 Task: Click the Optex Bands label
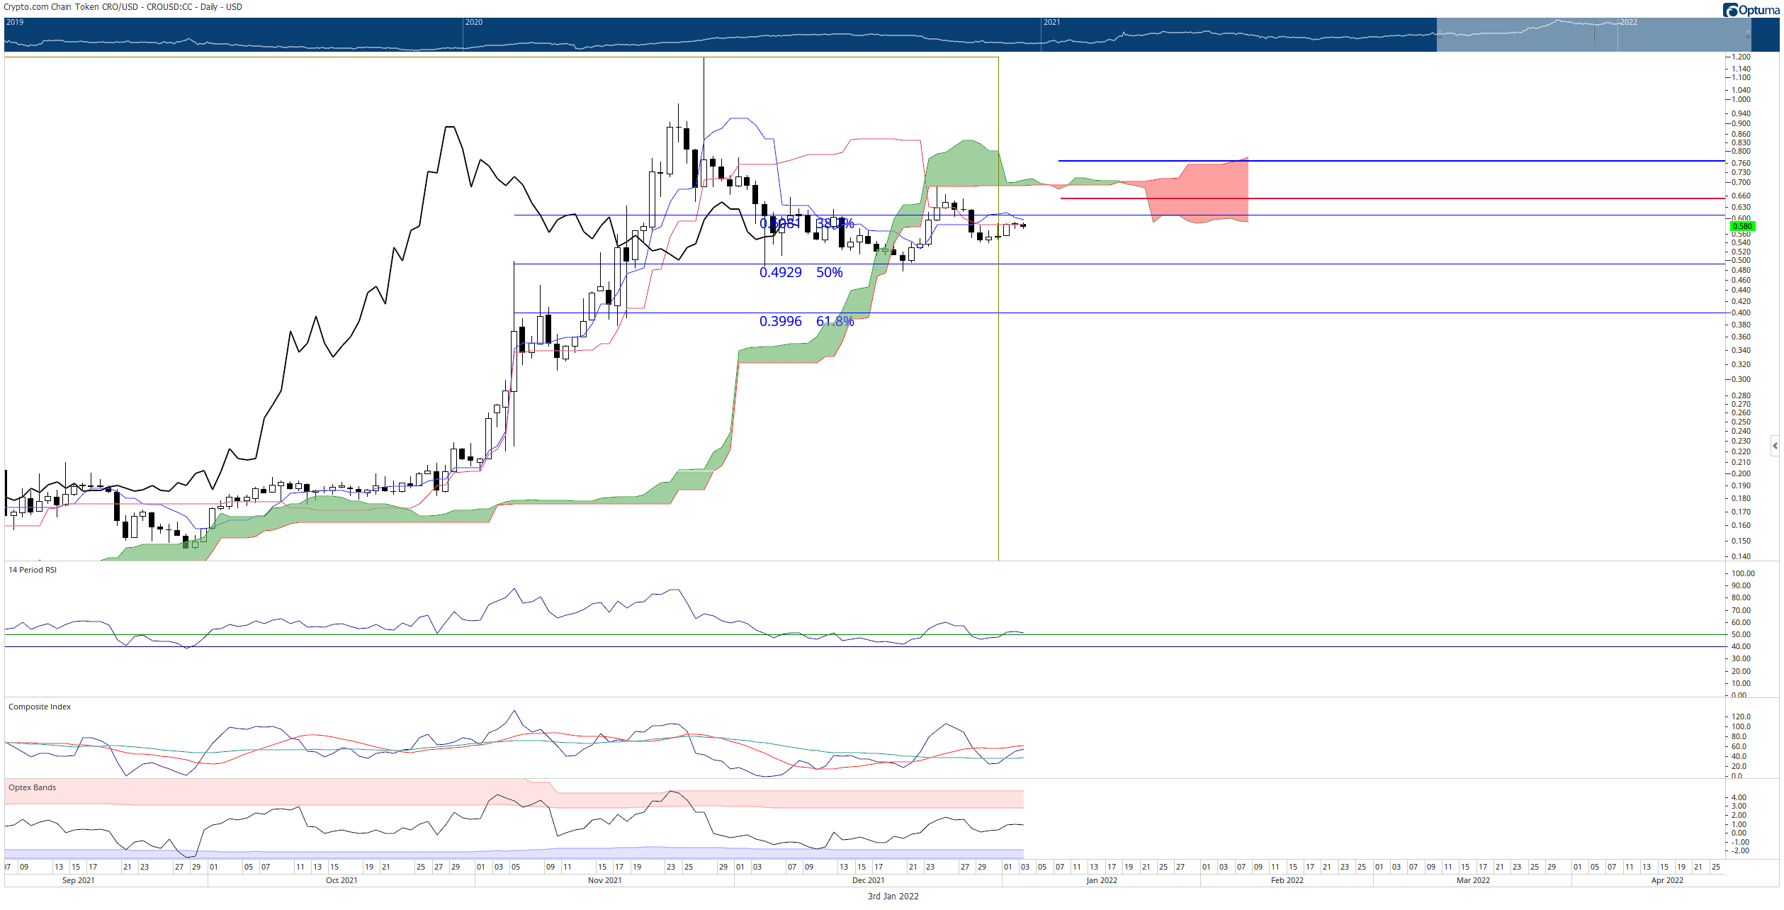click(x=32, y=787)
